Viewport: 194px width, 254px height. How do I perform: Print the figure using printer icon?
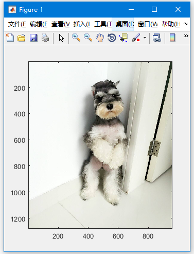click(x=45, y=38)
